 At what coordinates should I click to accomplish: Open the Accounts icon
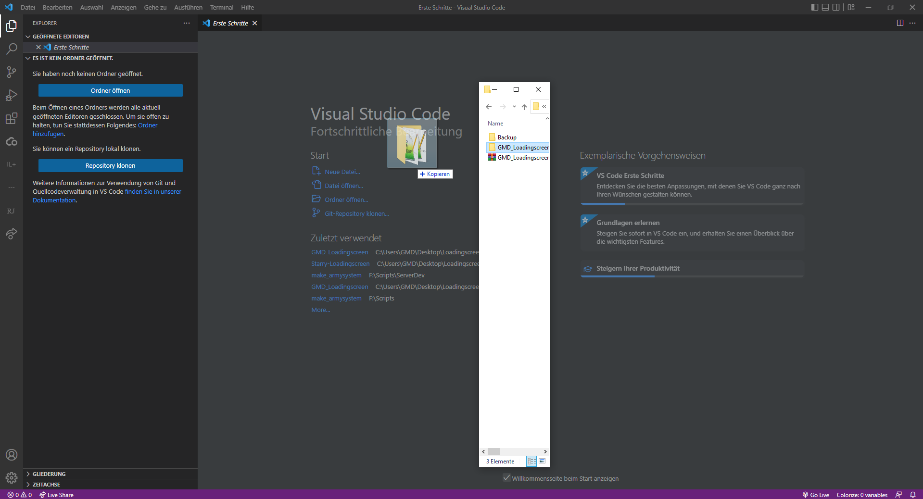(12, 455)
